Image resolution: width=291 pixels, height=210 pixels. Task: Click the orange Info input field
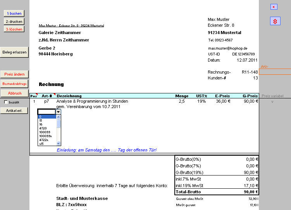pyautogui.click(x=275, y=72)
